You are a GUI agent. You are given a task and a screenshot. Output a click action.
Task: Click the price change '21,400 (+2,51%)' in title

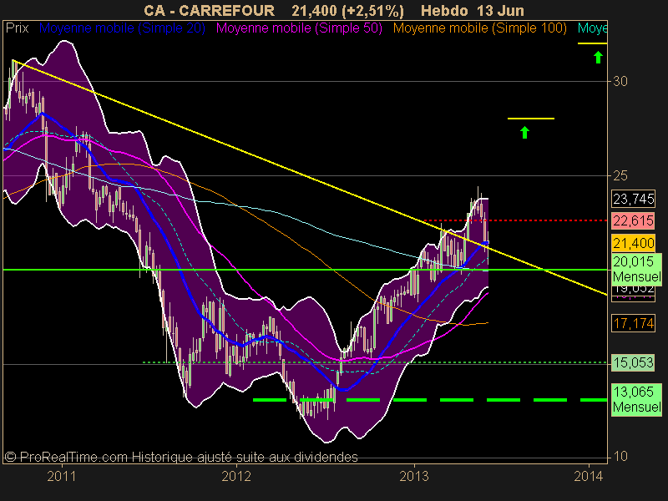[x=348, y=10]
